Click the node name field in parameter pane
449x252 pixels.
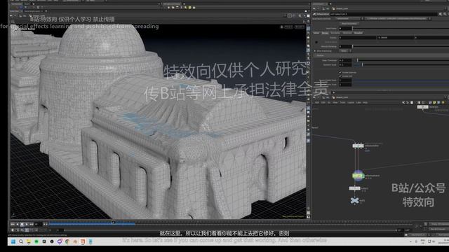tap(383, 14)
